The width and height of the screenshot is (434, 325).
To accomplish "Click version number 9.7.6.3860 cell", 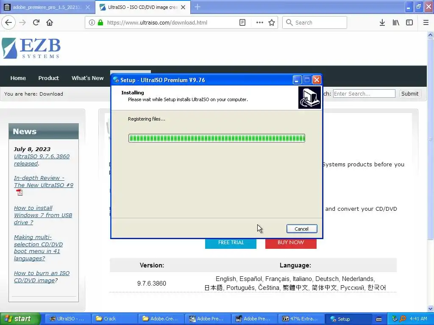I will [x=152, y=283].
